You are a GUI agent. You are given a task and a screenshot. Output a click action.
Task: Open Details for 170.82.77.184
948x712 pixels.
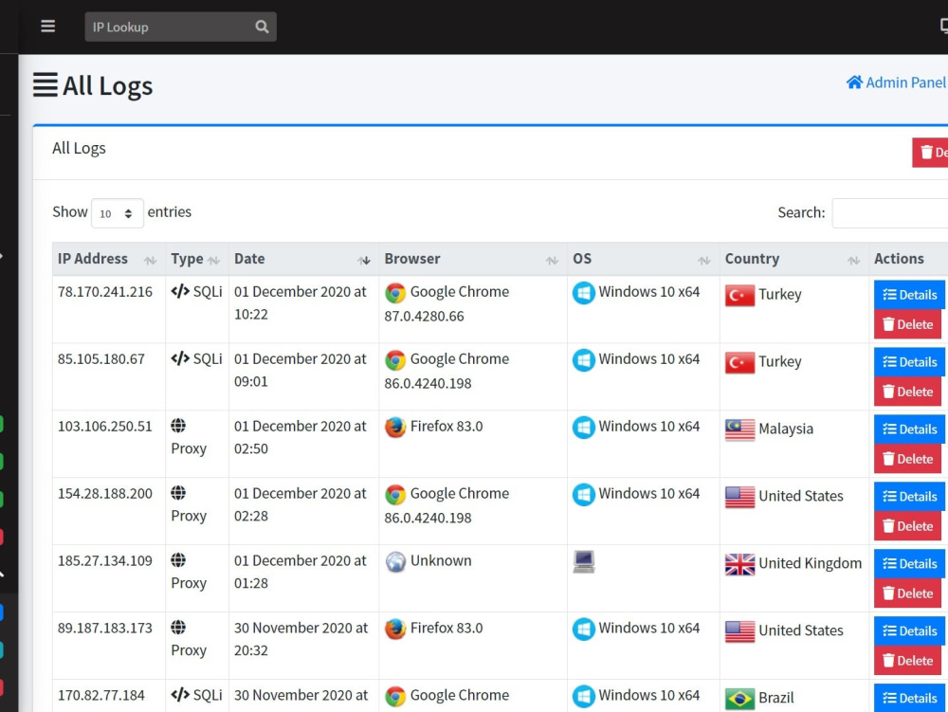[x=909, y=698]
